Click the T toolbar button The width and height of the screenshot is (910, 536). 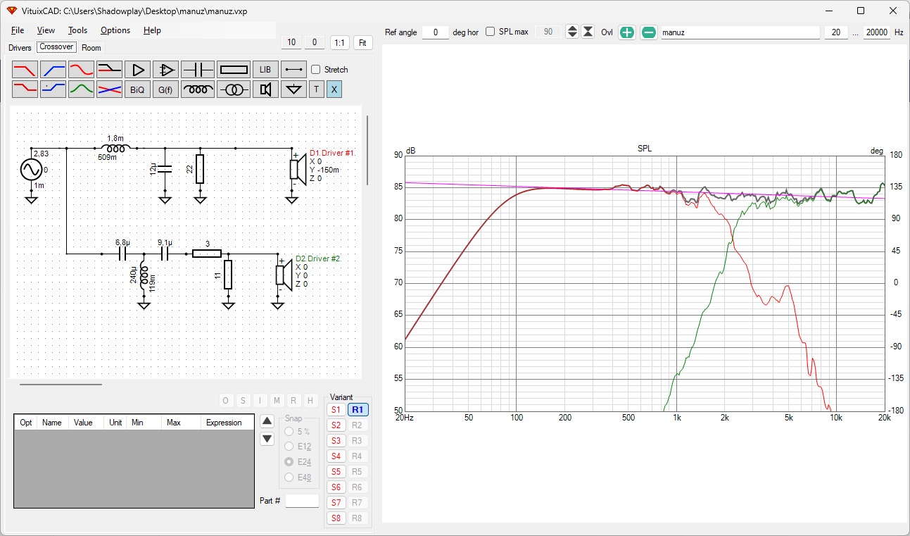point(316,89)
